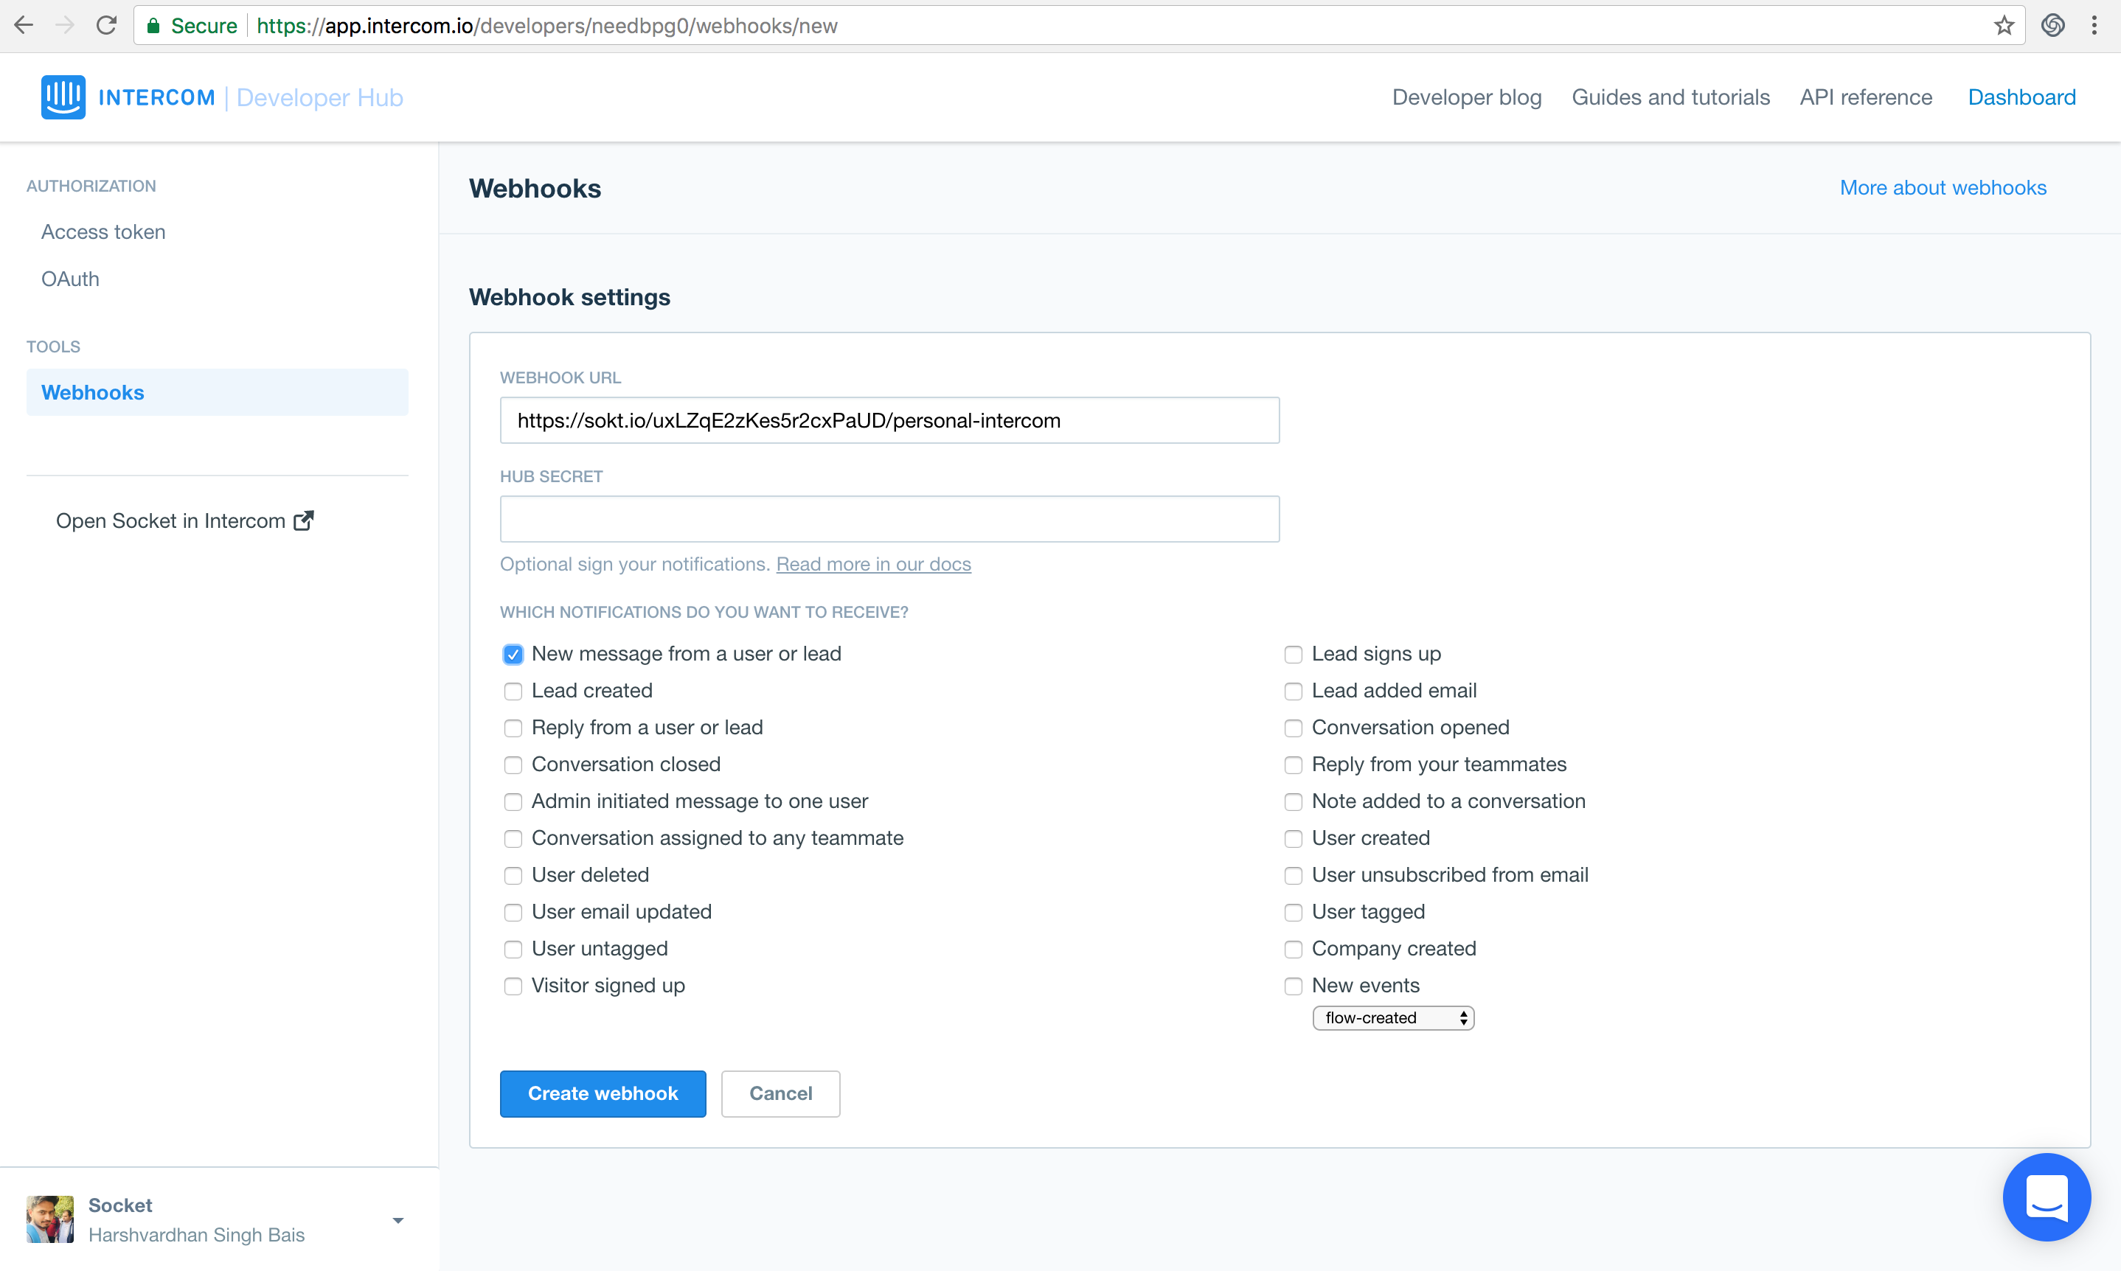Open the Read more in our docs link

873,563
